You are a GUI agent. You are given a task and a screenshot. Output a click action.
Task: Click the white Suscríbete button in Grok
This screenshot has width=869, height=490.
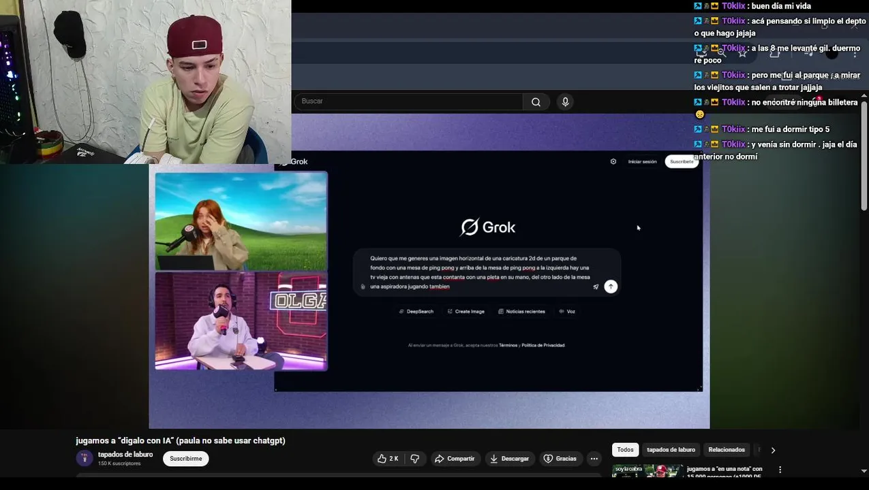[x=682, y=162]
